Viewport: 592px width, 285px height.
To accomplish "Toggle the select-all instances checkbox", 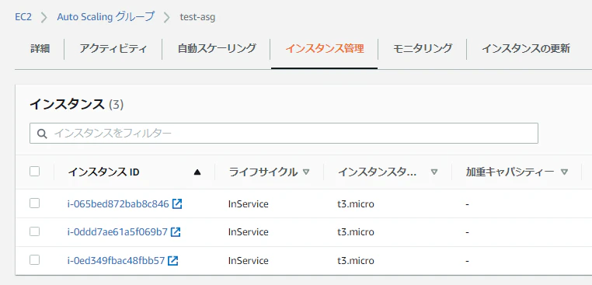I will [35, 172].
